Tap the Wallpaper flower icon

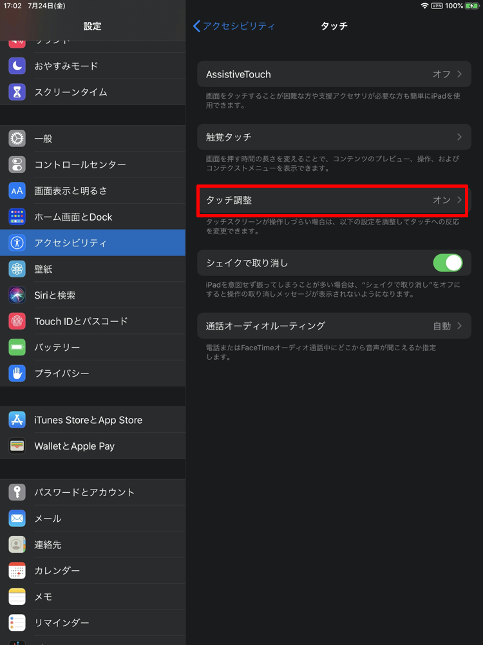point(17,269)
